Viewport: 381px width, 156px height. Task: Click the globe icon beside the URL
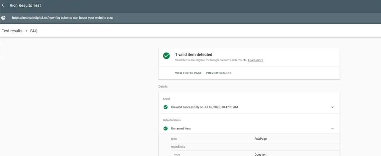pyautogui.click(x=4, y=18)
